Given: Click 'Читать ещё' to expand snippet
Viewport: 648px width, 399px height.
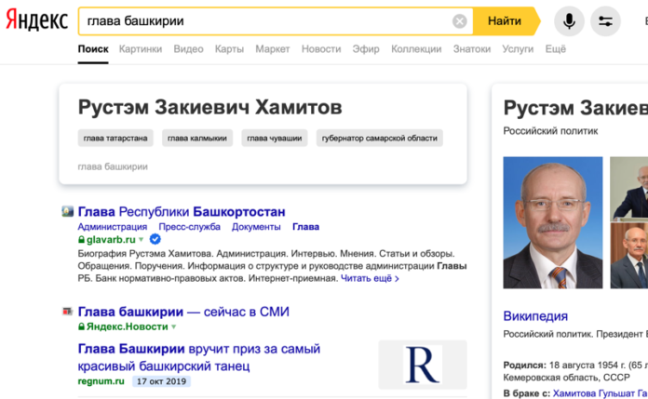Looking at the screenshot, I should (x=370, y=278).
